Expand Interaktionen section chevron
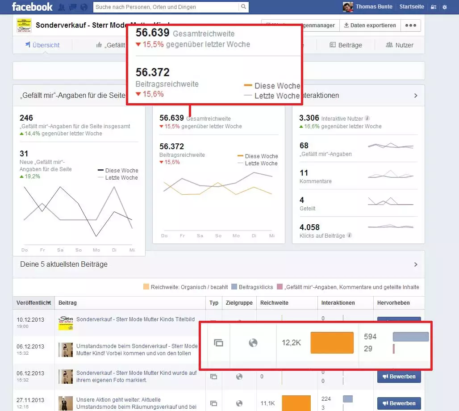 (x=416, y=96)
